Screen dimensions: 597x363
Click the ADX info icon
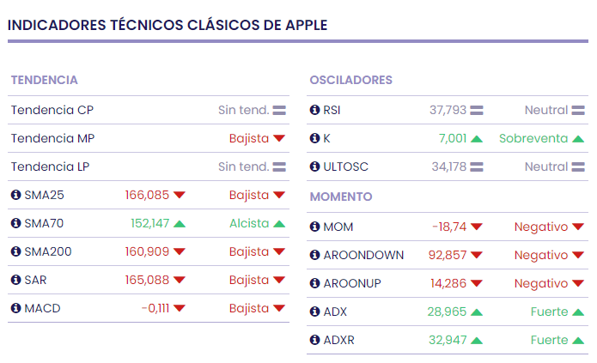coord(314,312)
